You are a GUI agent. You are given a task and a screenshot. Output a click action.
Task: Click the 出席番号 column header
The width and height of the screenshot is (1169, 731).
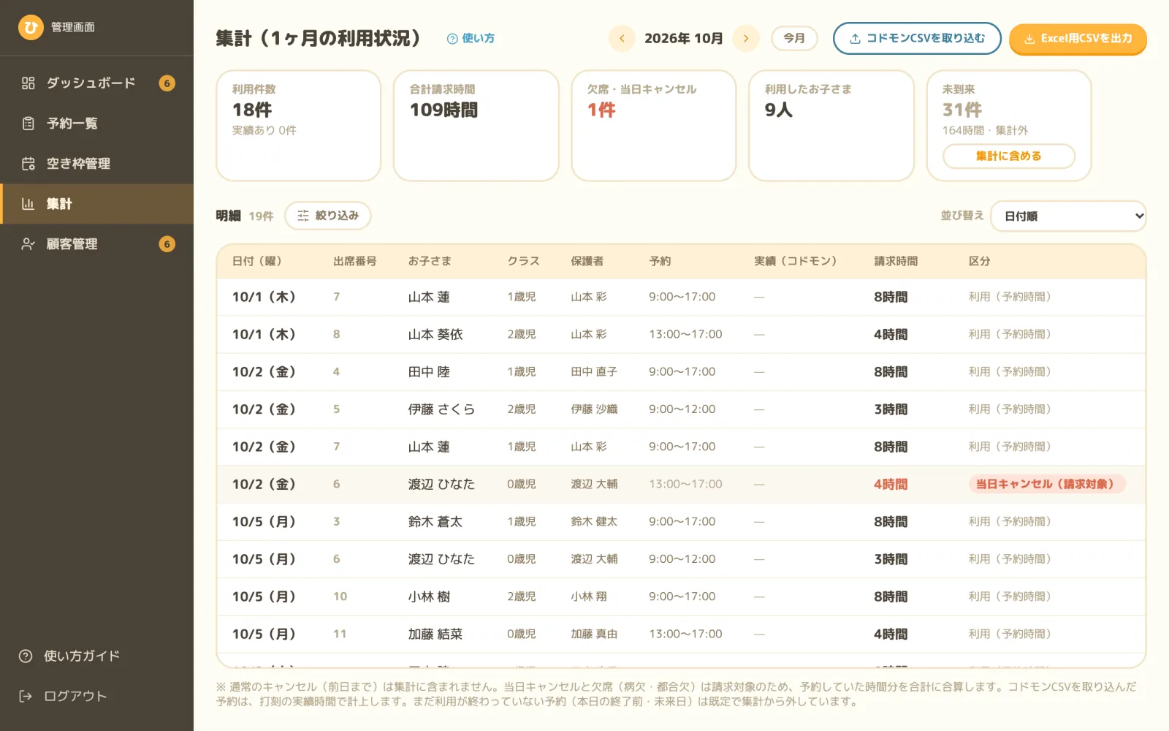354,261
